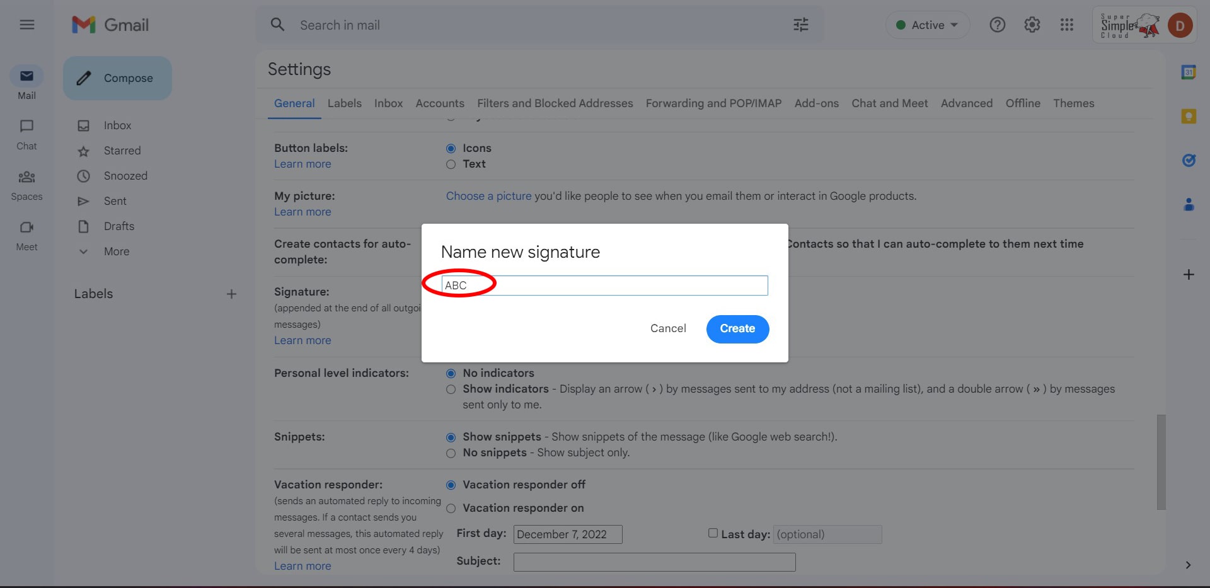Viewport: 1210px width, 588px height.
Task: Show search options filter icon
Action: coord(800,25)
